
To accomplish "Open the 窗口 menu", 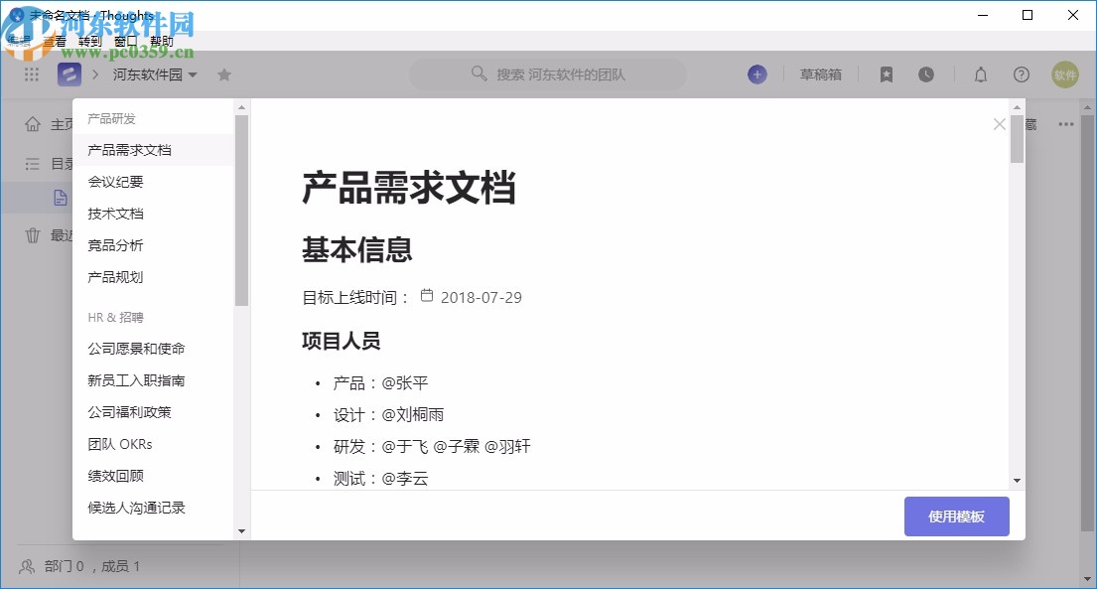I will click(122, 41).
